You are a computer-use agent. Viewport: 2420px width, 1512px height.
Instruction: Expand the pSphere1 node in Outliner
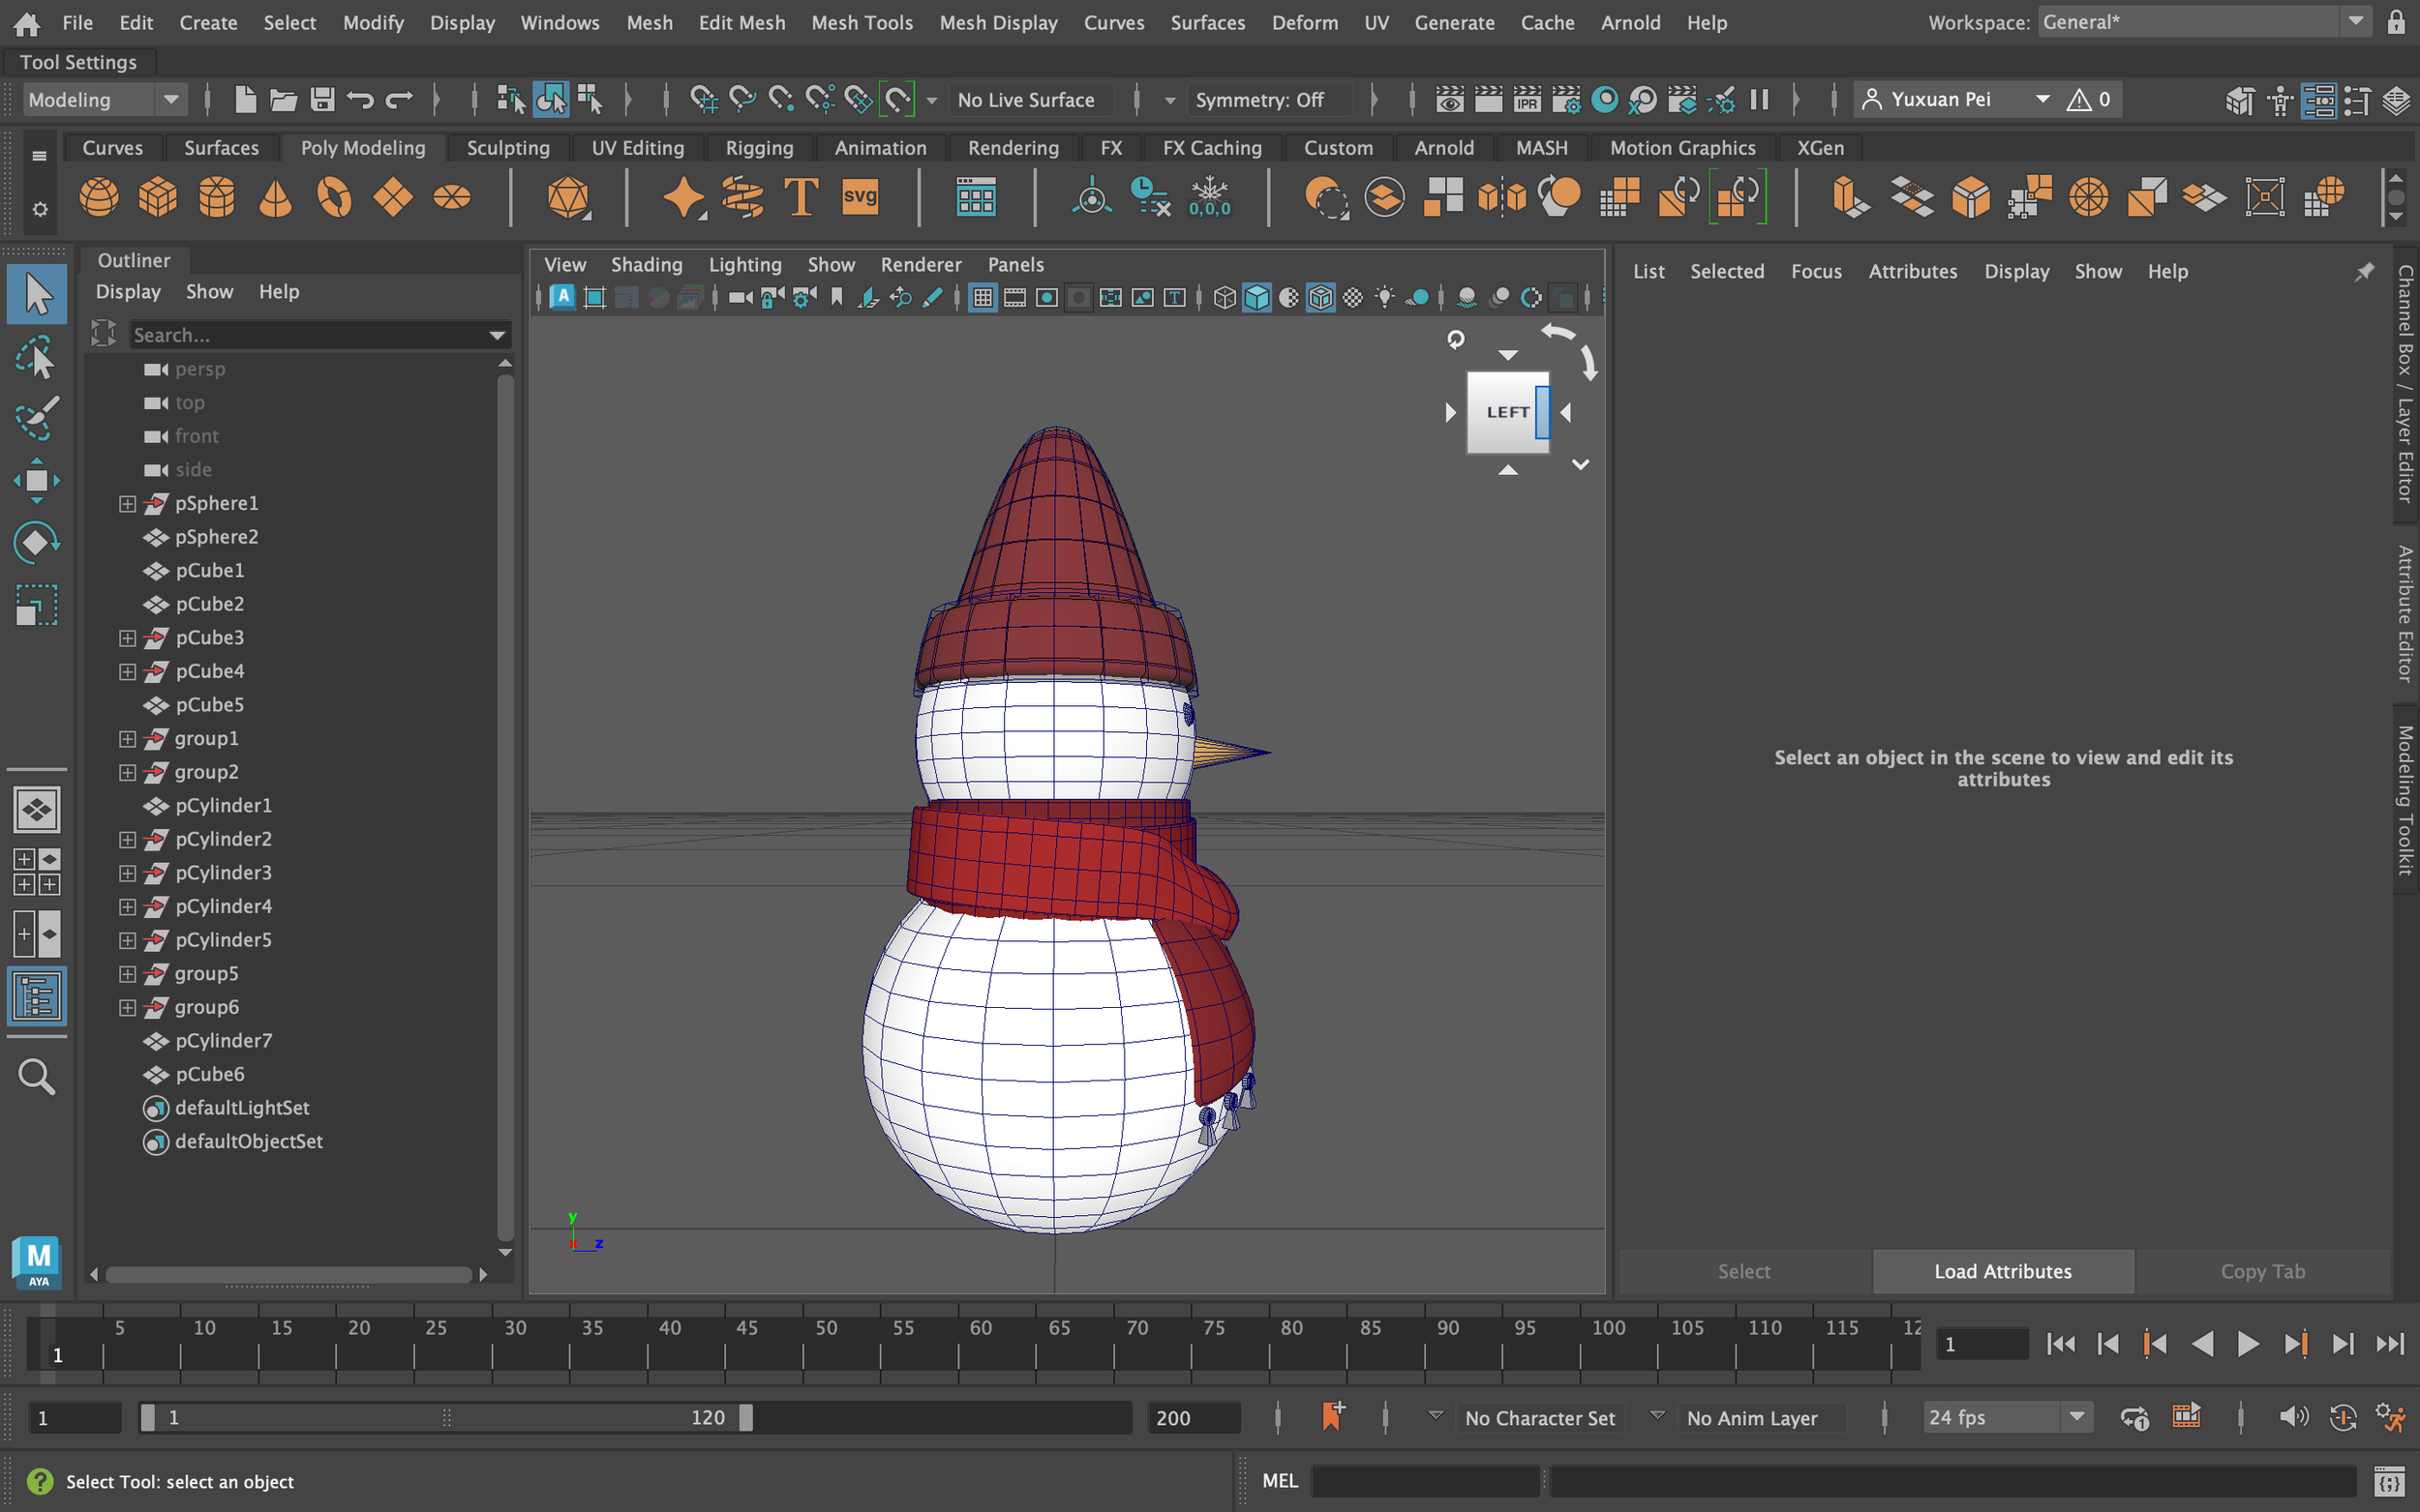click(127, 504)
